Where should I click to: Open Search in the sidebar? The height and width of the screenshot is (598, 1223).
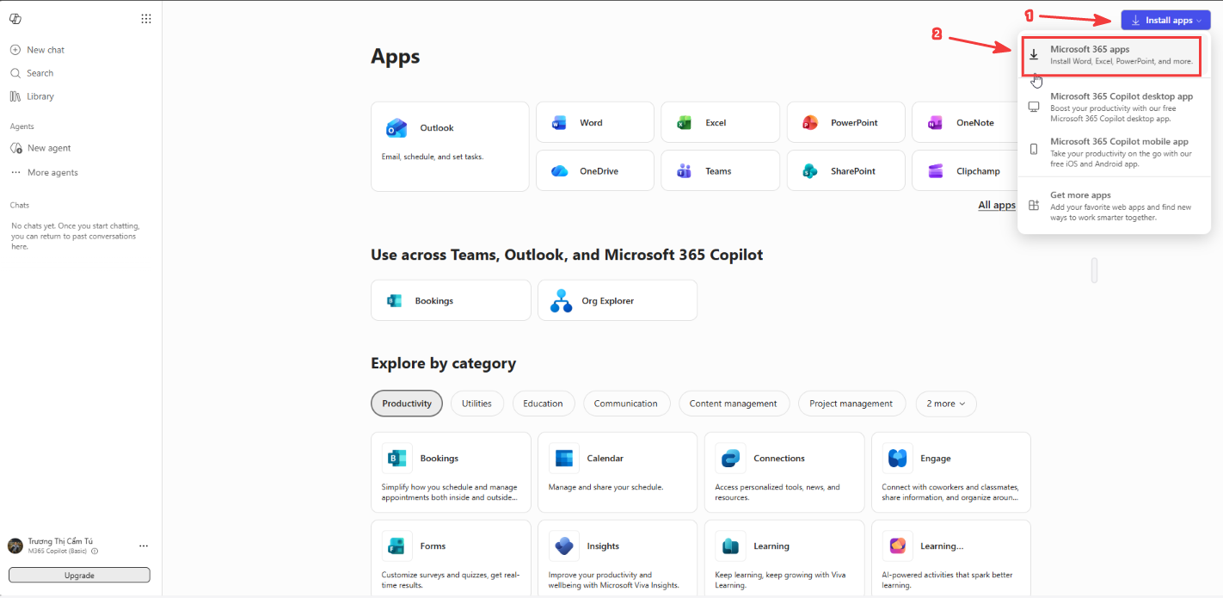coord(32,73)
